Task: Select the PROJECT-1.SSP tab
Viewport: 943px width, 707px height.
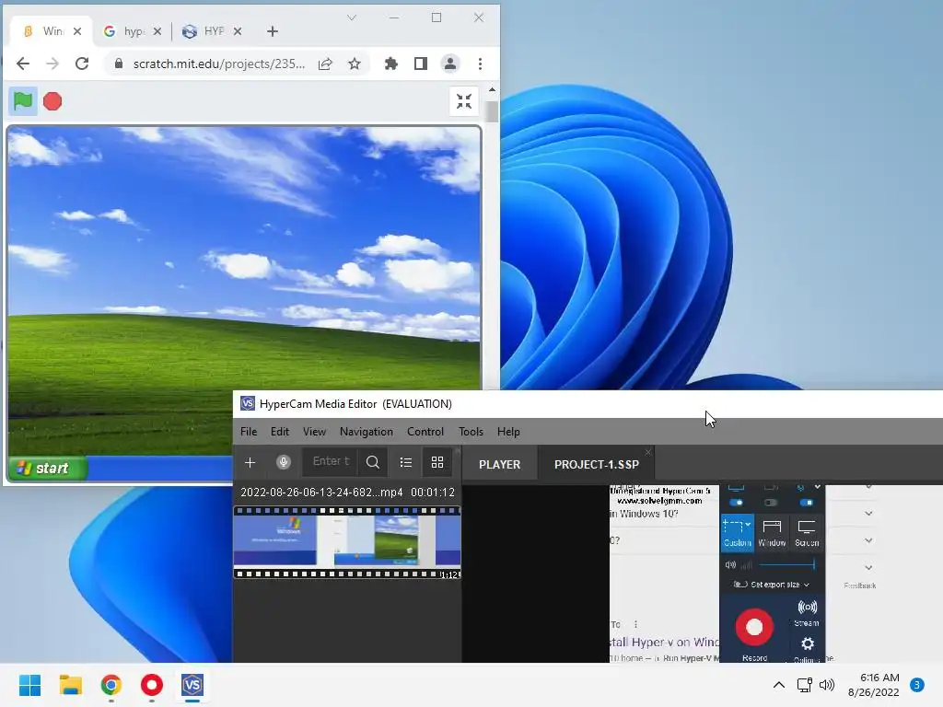Action: click(597, 465)
